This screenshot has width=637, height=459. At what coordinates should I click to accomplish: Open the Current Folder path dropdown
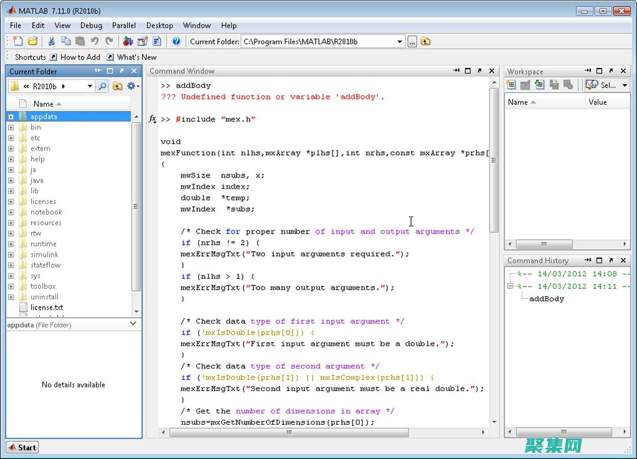400,42
